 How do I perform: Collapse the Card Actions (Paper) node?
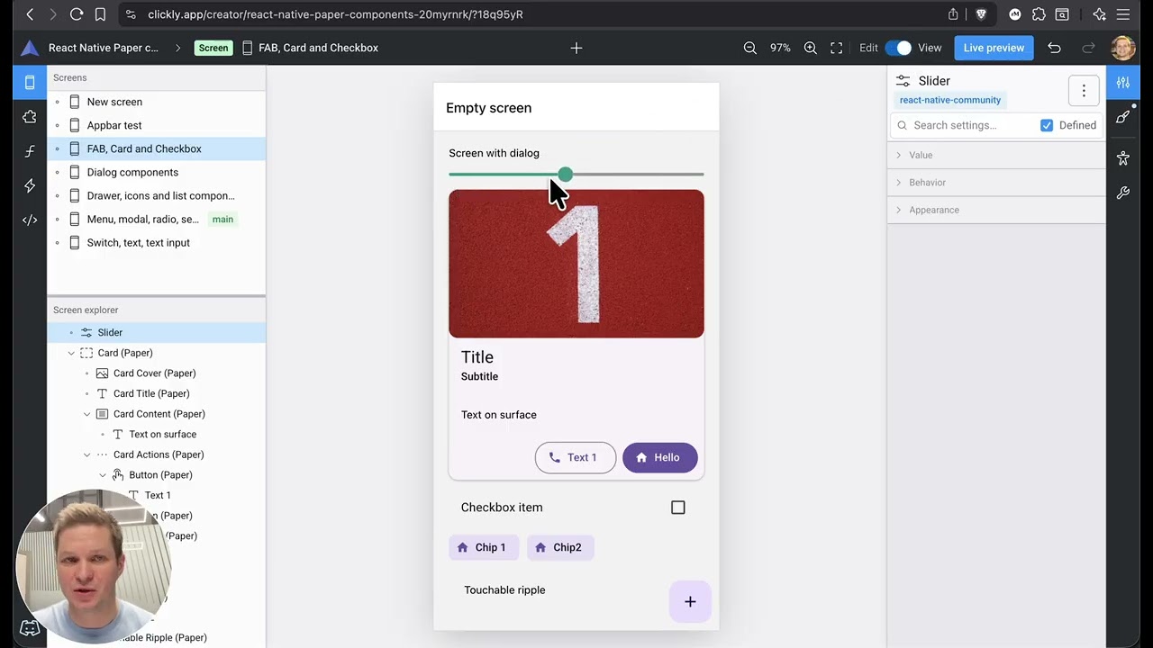(87, 454)
